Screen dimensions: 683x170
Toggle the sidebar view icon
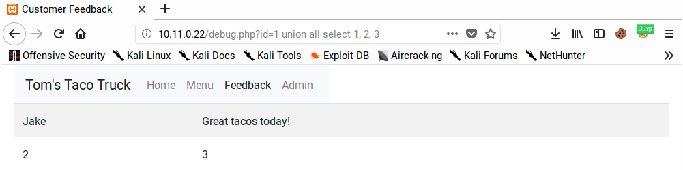[x=599, y=34]
